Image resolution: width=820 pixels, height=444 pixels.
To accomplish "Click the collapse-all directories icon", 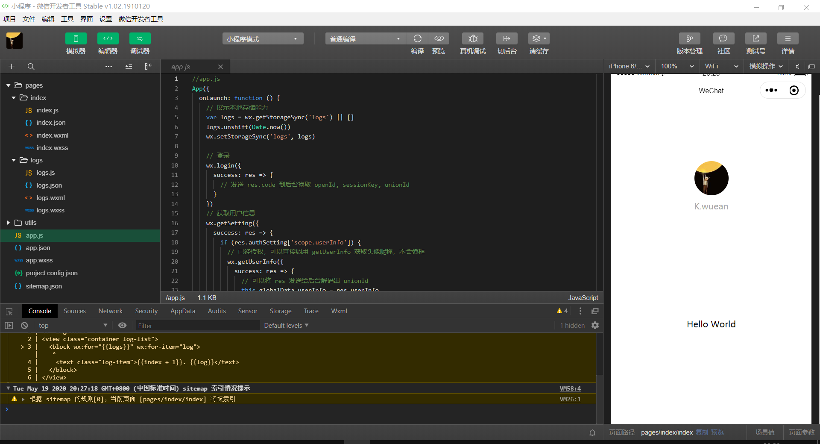I will pos(129,66).
